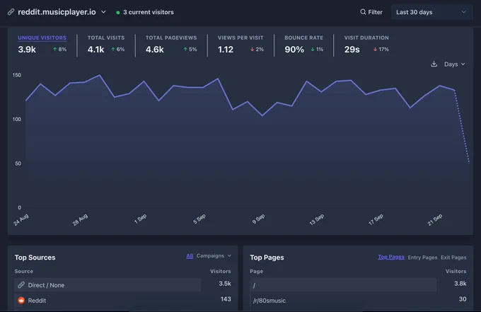The height and width of the screenshot is (312, 481).
Task: Download chart data with the export icon
Action: click(434, 64)
